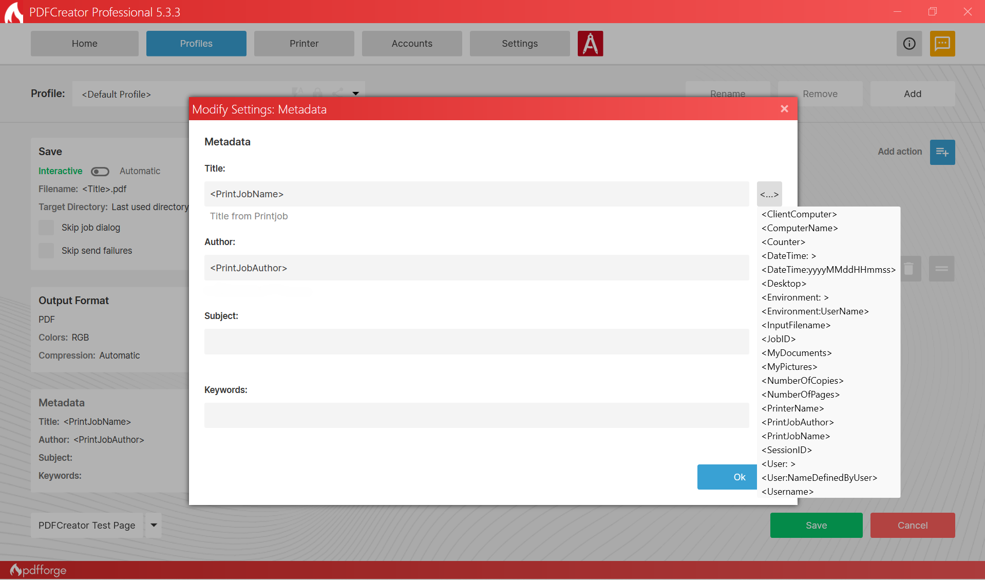The image size is (985, 580).
Task: Click into the Keywords input field
Action: (x=477, y=415)
